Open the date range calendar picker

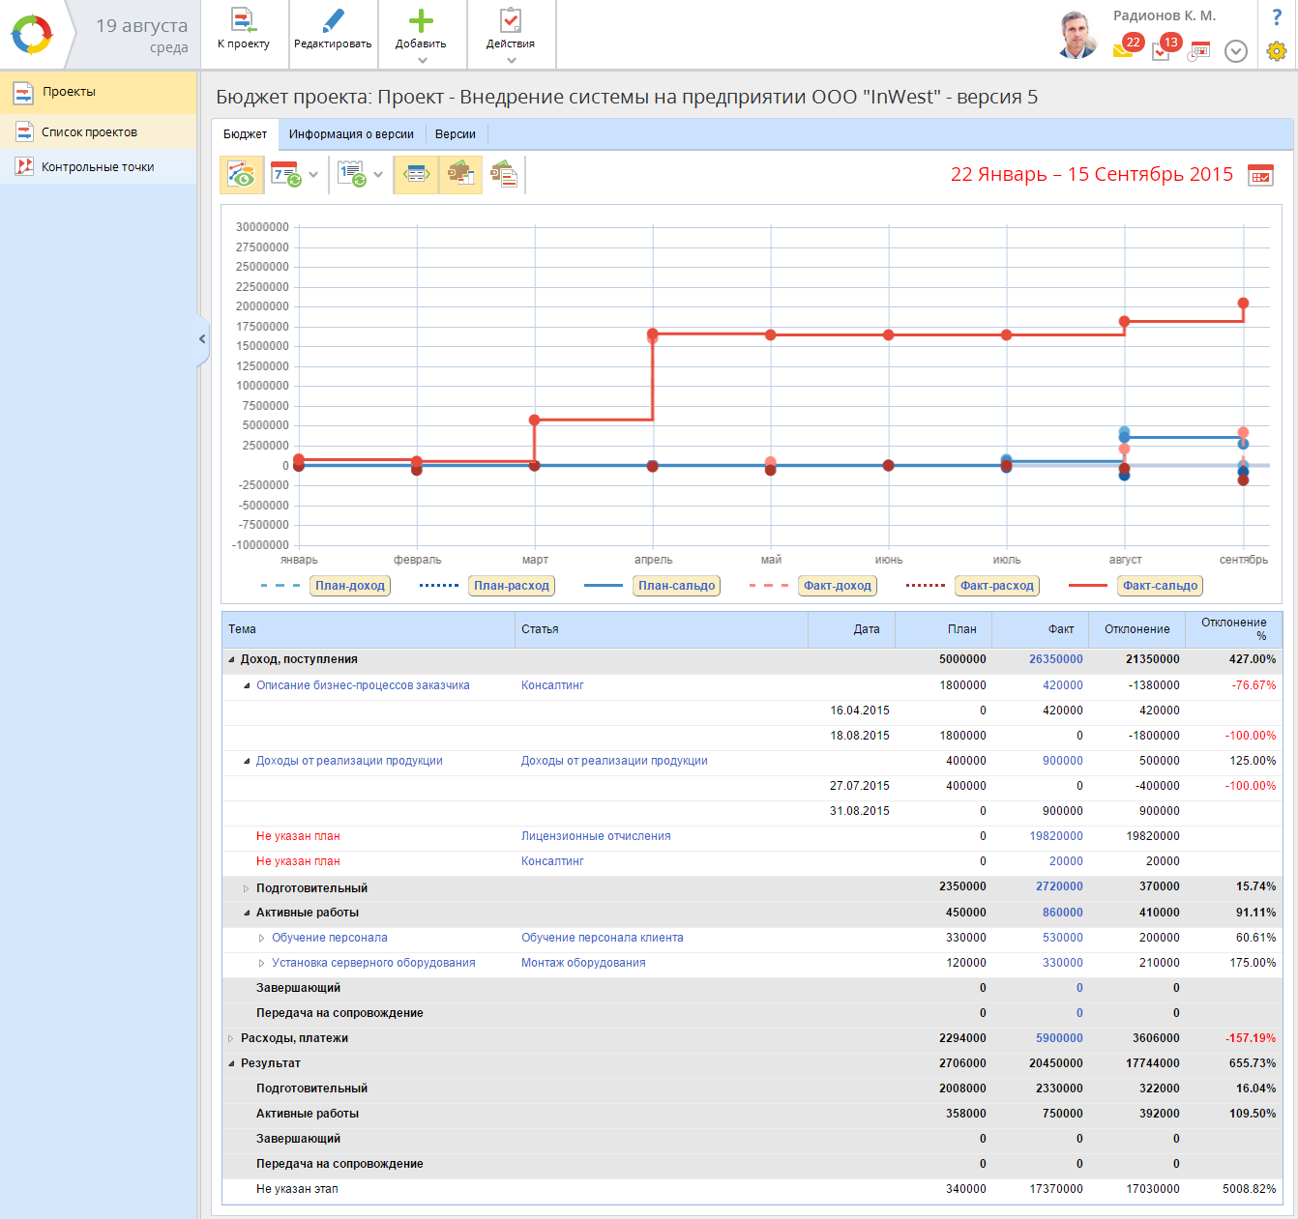pos(1260,175)
